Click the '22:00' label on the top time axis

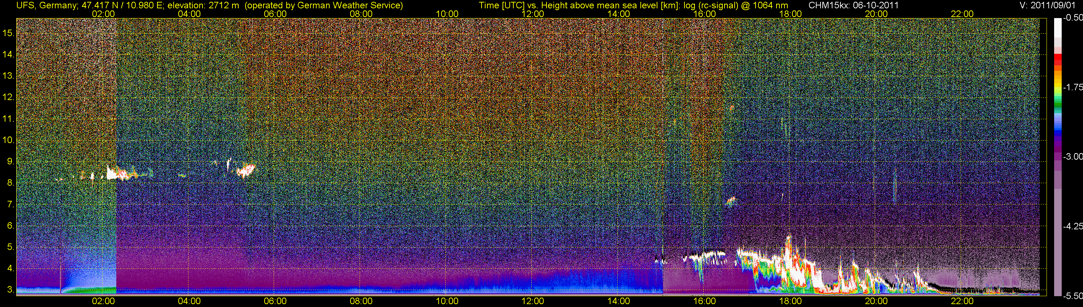pos(962,14)
